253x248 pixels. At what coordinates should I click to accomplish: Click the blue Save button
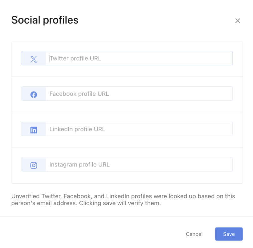(x=229, y=234)
